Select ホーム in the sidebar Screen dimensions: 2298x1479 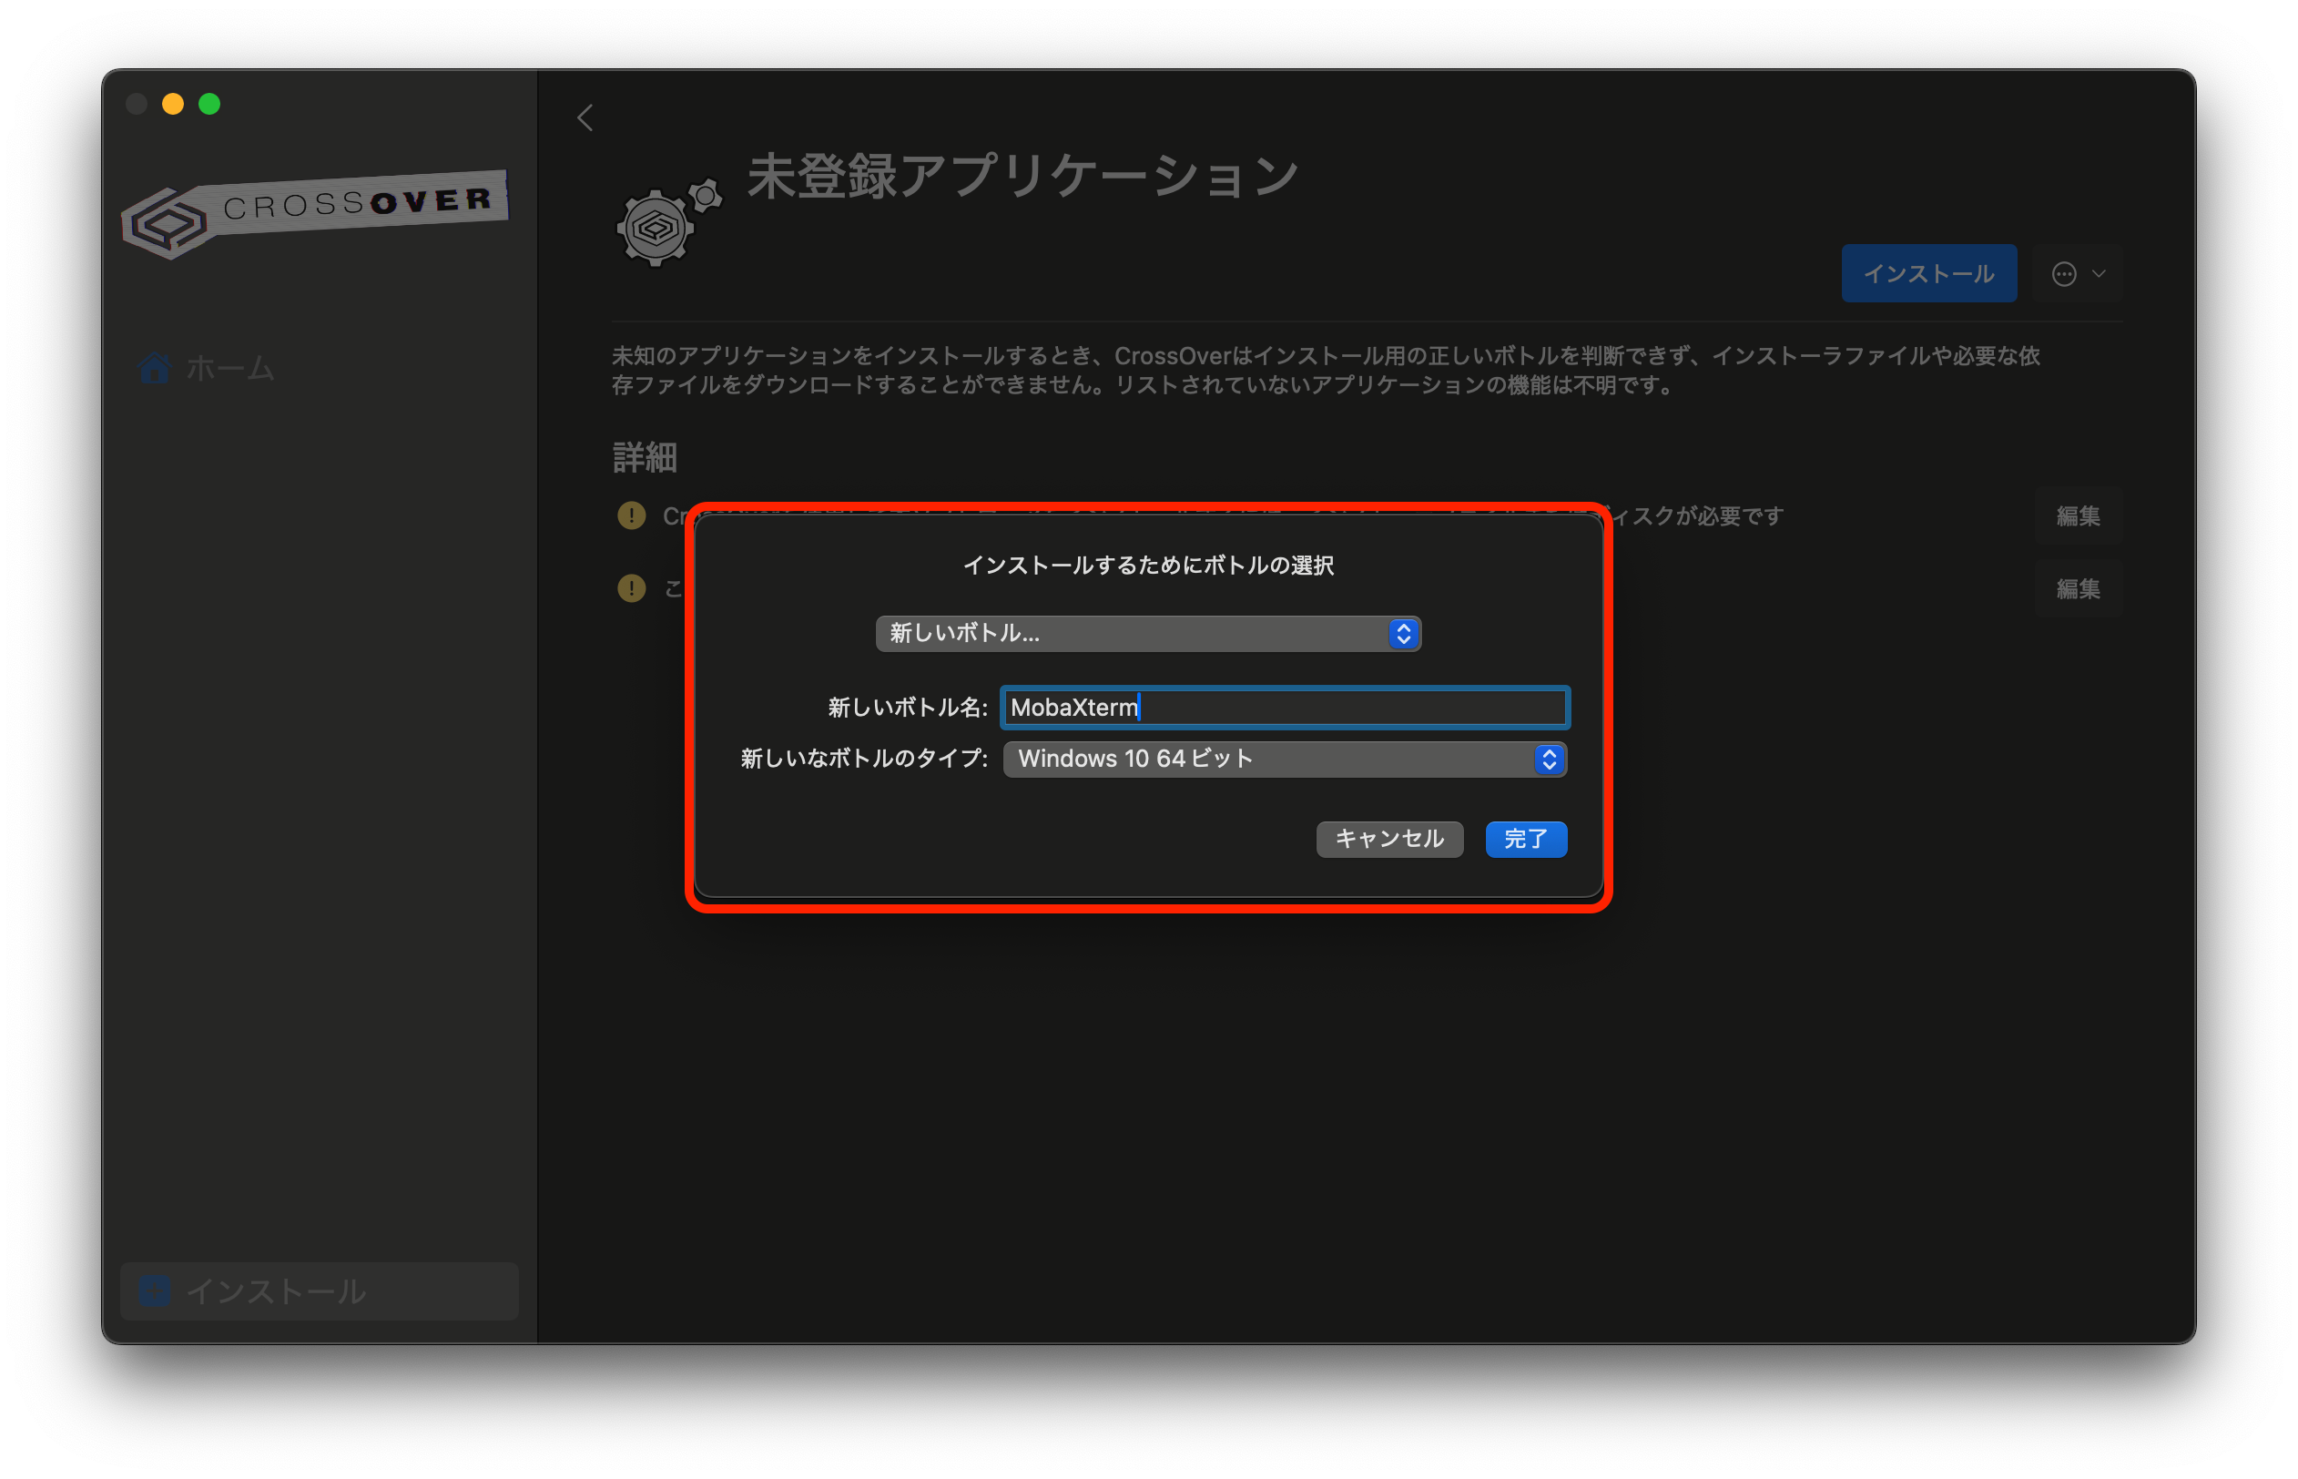coord(229,367)
